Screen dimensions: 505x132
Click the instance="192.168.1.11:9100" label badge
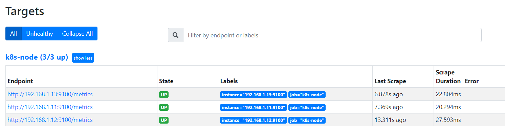tap(254, 107)
